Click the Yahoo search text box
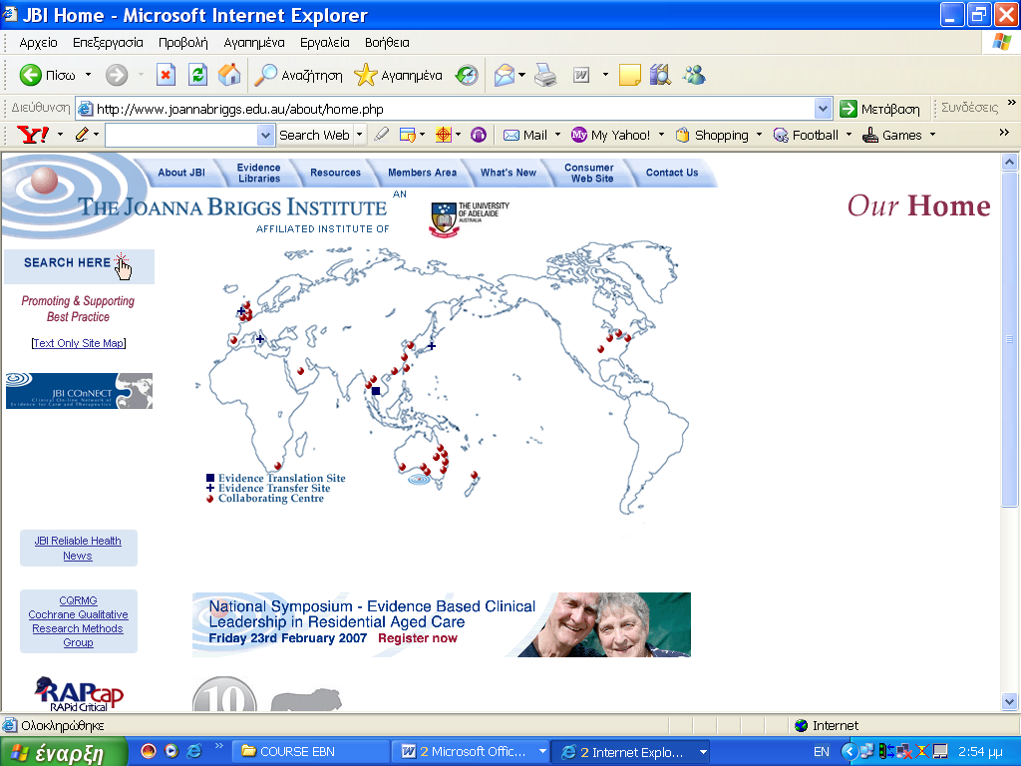Viewport: 1021px width, 766px height. 181,135
